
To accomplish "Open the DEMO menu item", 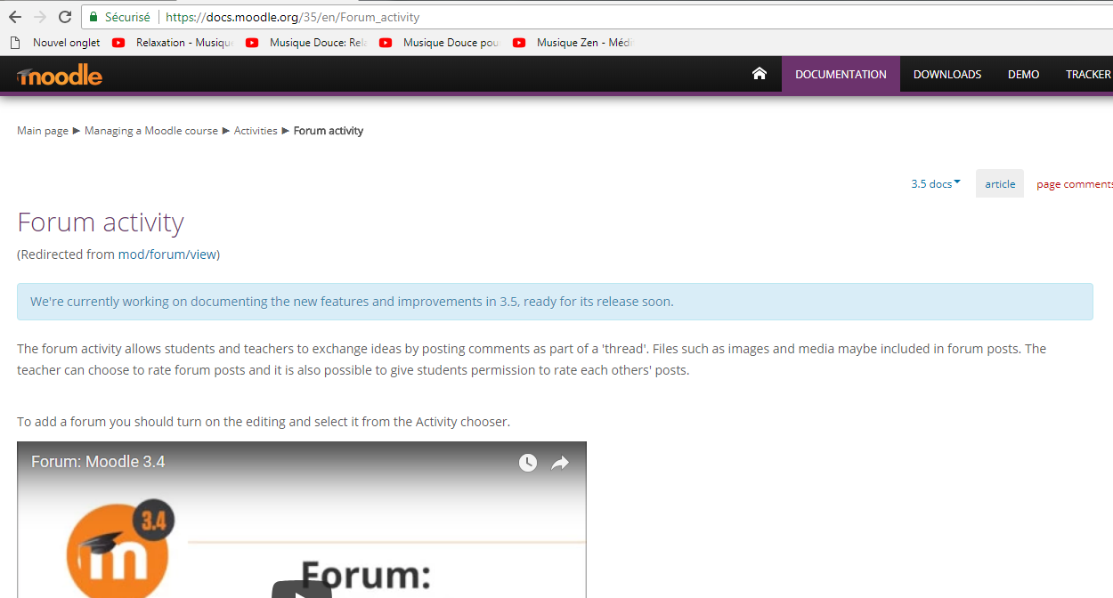I will coord(1023,74).
